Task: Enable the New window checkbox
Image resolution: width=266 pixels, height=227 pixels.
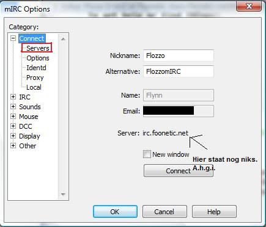Action: click(x=147, y=154)
